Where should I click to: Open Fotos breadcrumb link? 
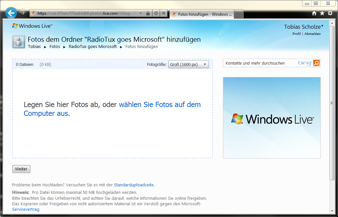point(54,47)
